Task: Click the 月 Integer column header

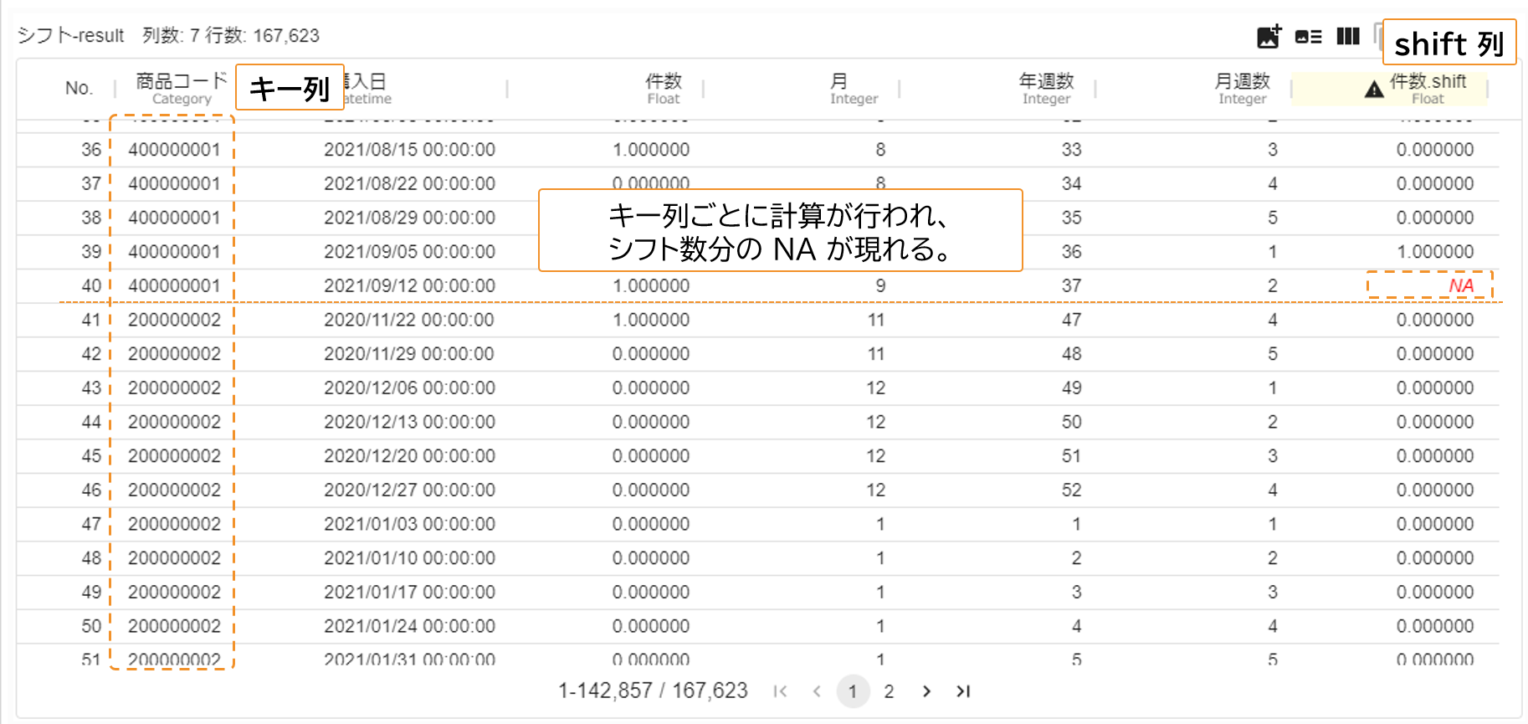Action: (854, 89)
